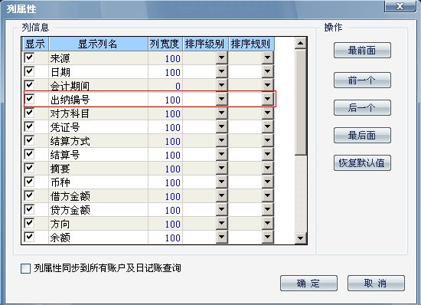421x305 pixels.
Task: Open 排序级别 dropdown for 余额 row
Action: tap(222, 237)
